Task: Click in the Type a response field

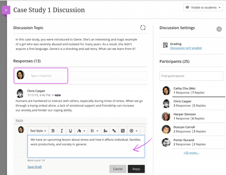Action: tap(87, 76)
